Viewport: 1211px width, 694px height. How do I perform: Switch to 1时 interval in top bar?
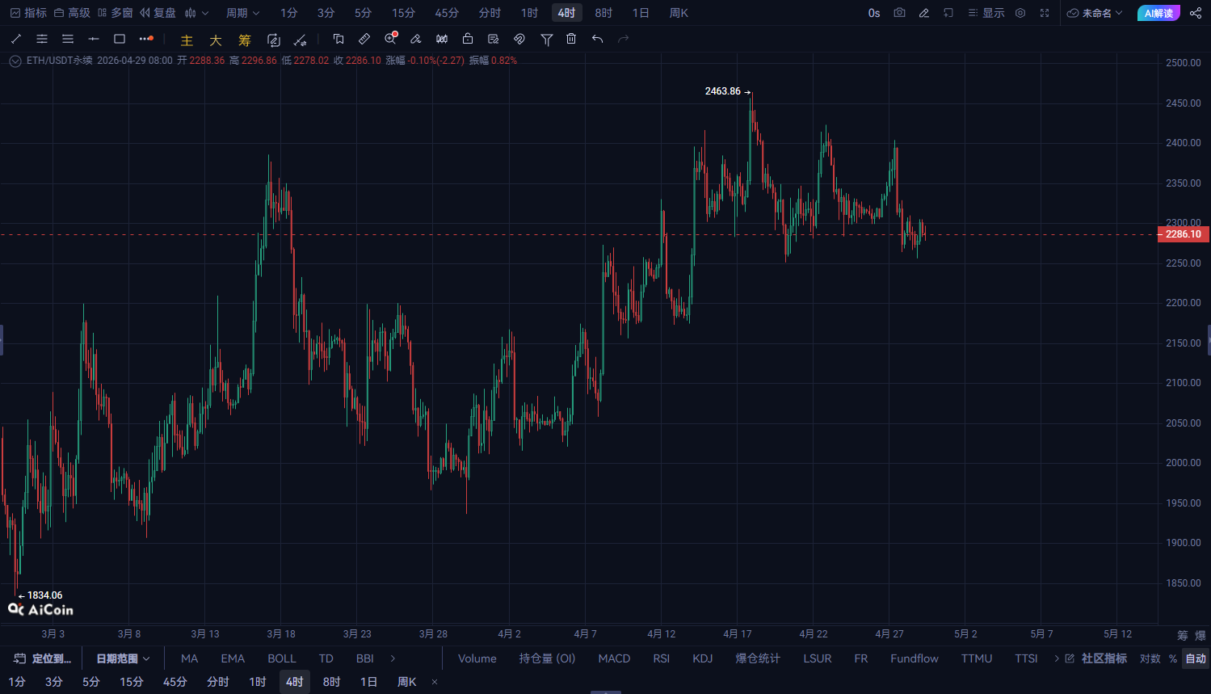[x=529, y=13]
